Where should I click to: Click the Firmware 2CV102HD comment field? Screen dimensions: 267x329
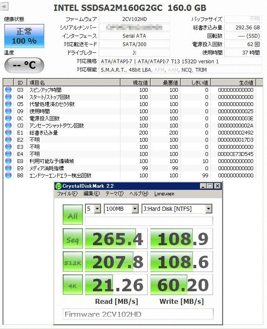pyautogui.click(x=138, y=314)
